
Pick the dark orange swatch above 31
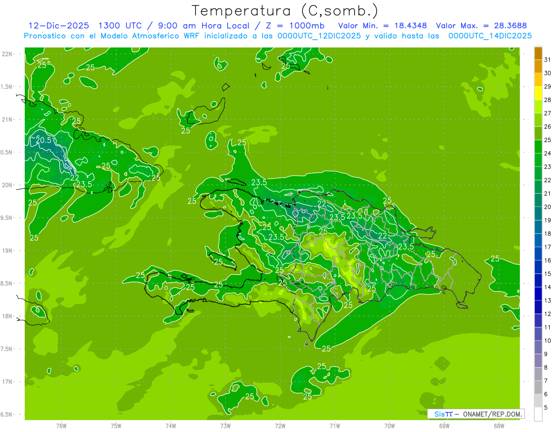click(x=538, y=53)
